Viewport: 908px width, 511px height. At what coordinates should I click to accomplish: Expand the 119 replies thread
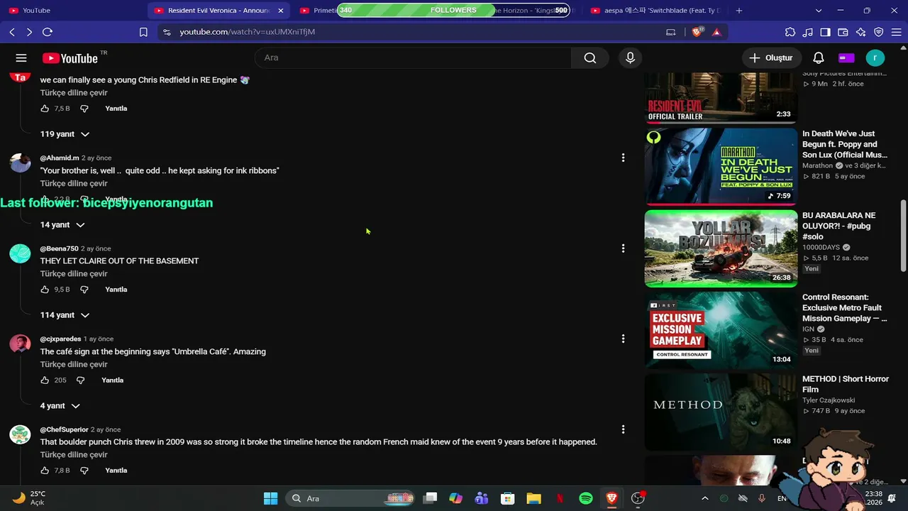pyautogui.click(x=65, y=134)
